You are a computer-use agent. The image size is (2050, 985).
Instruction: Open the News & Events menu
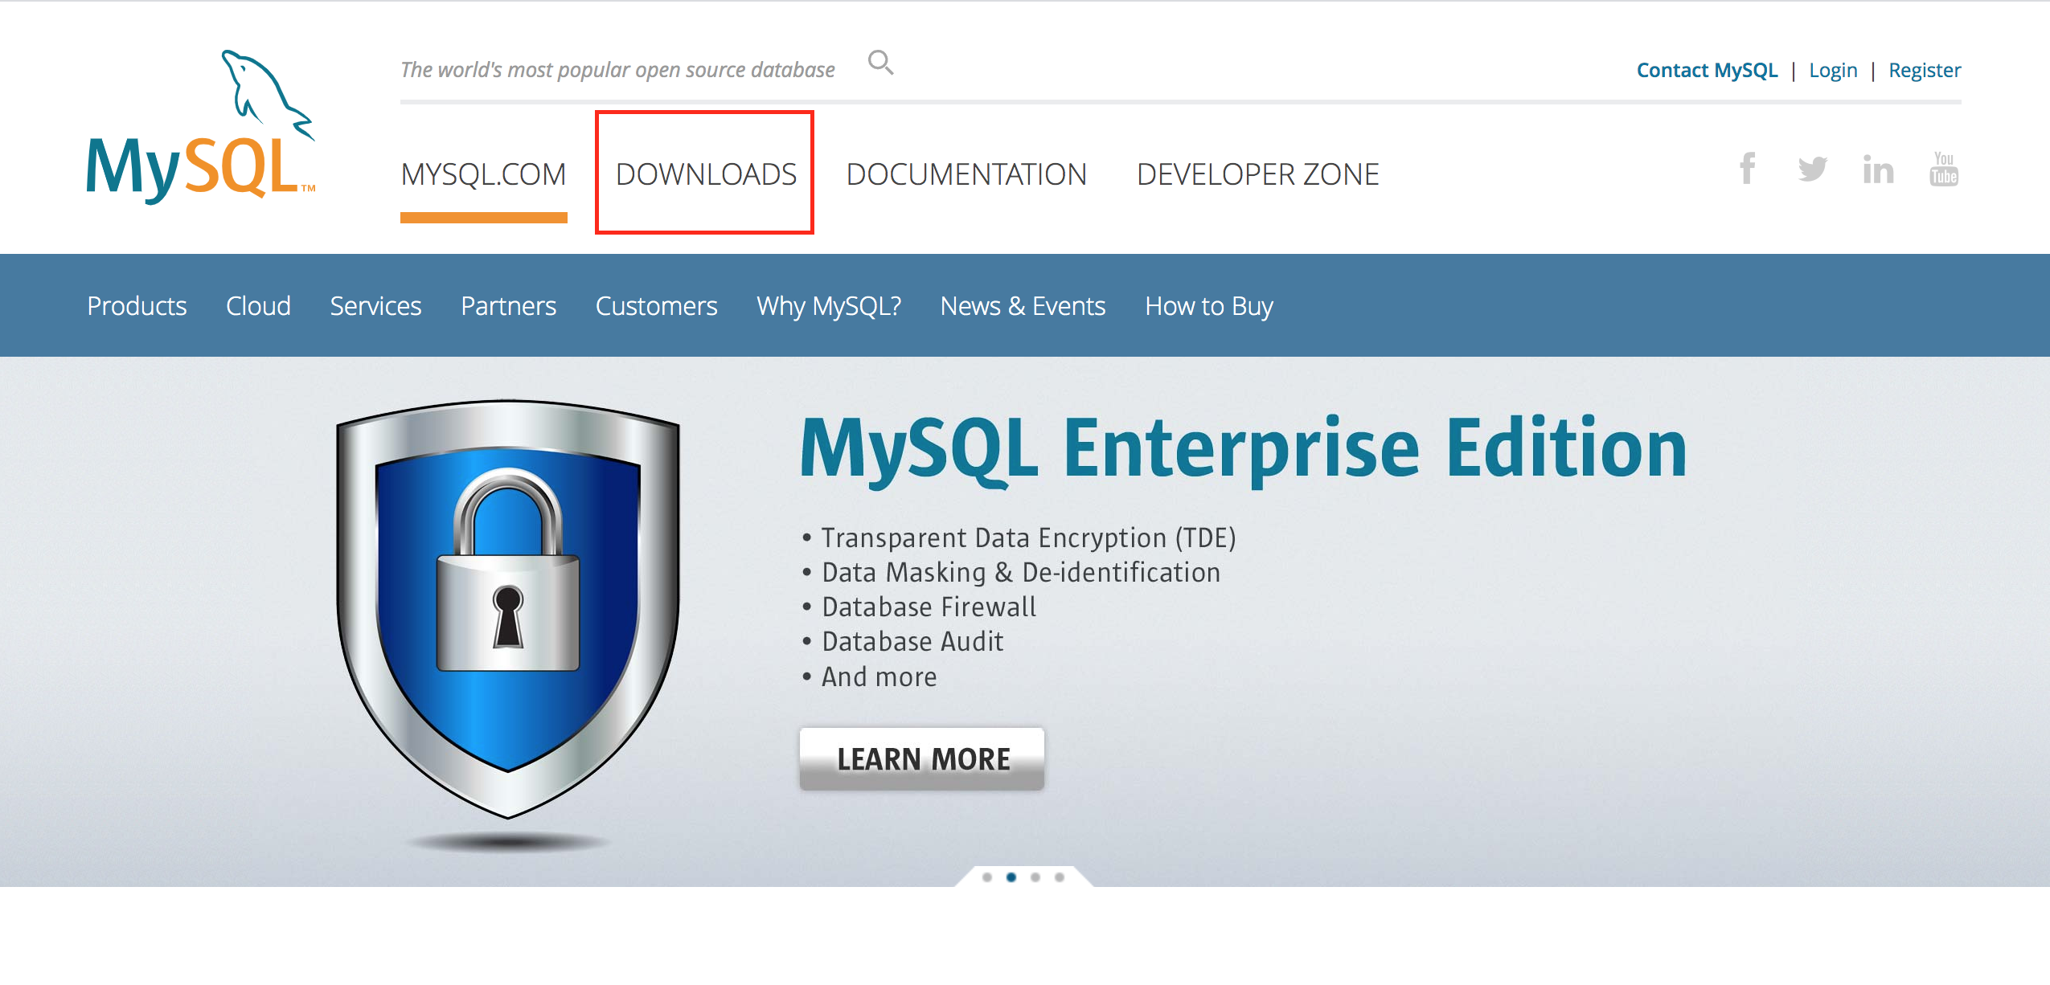click(1023, 306)
